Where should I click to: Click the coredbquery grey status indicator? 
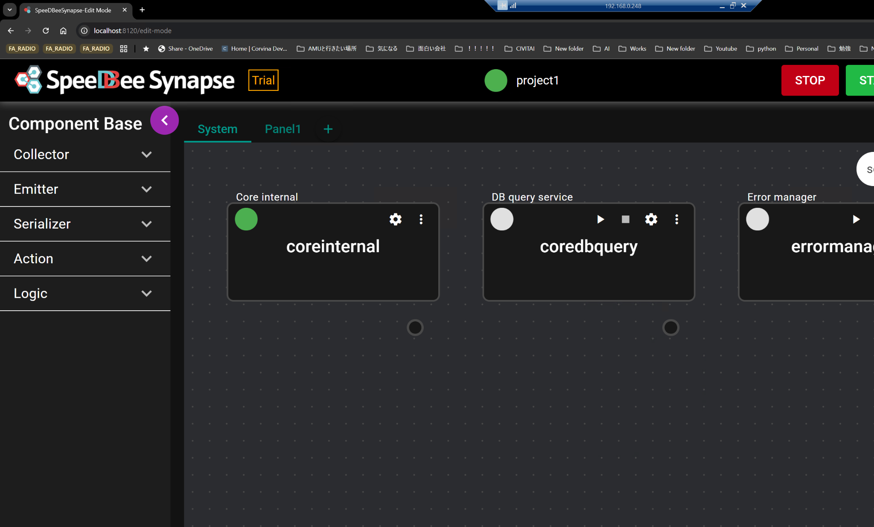[501, 219]
